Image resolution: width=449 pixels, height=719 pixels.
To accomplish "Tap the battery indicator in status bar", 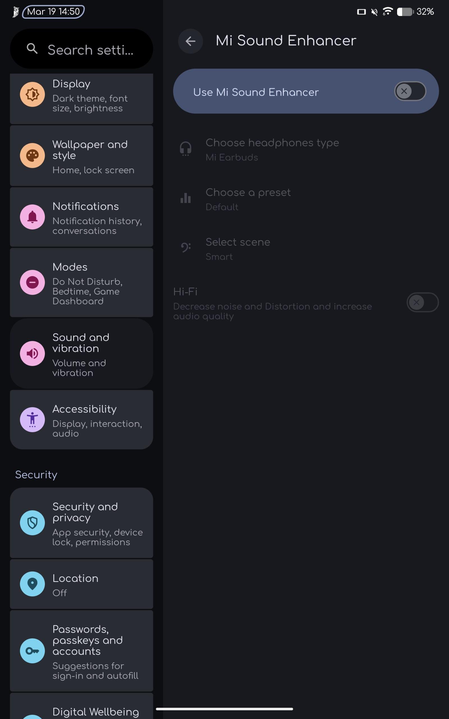I will 405,12.
